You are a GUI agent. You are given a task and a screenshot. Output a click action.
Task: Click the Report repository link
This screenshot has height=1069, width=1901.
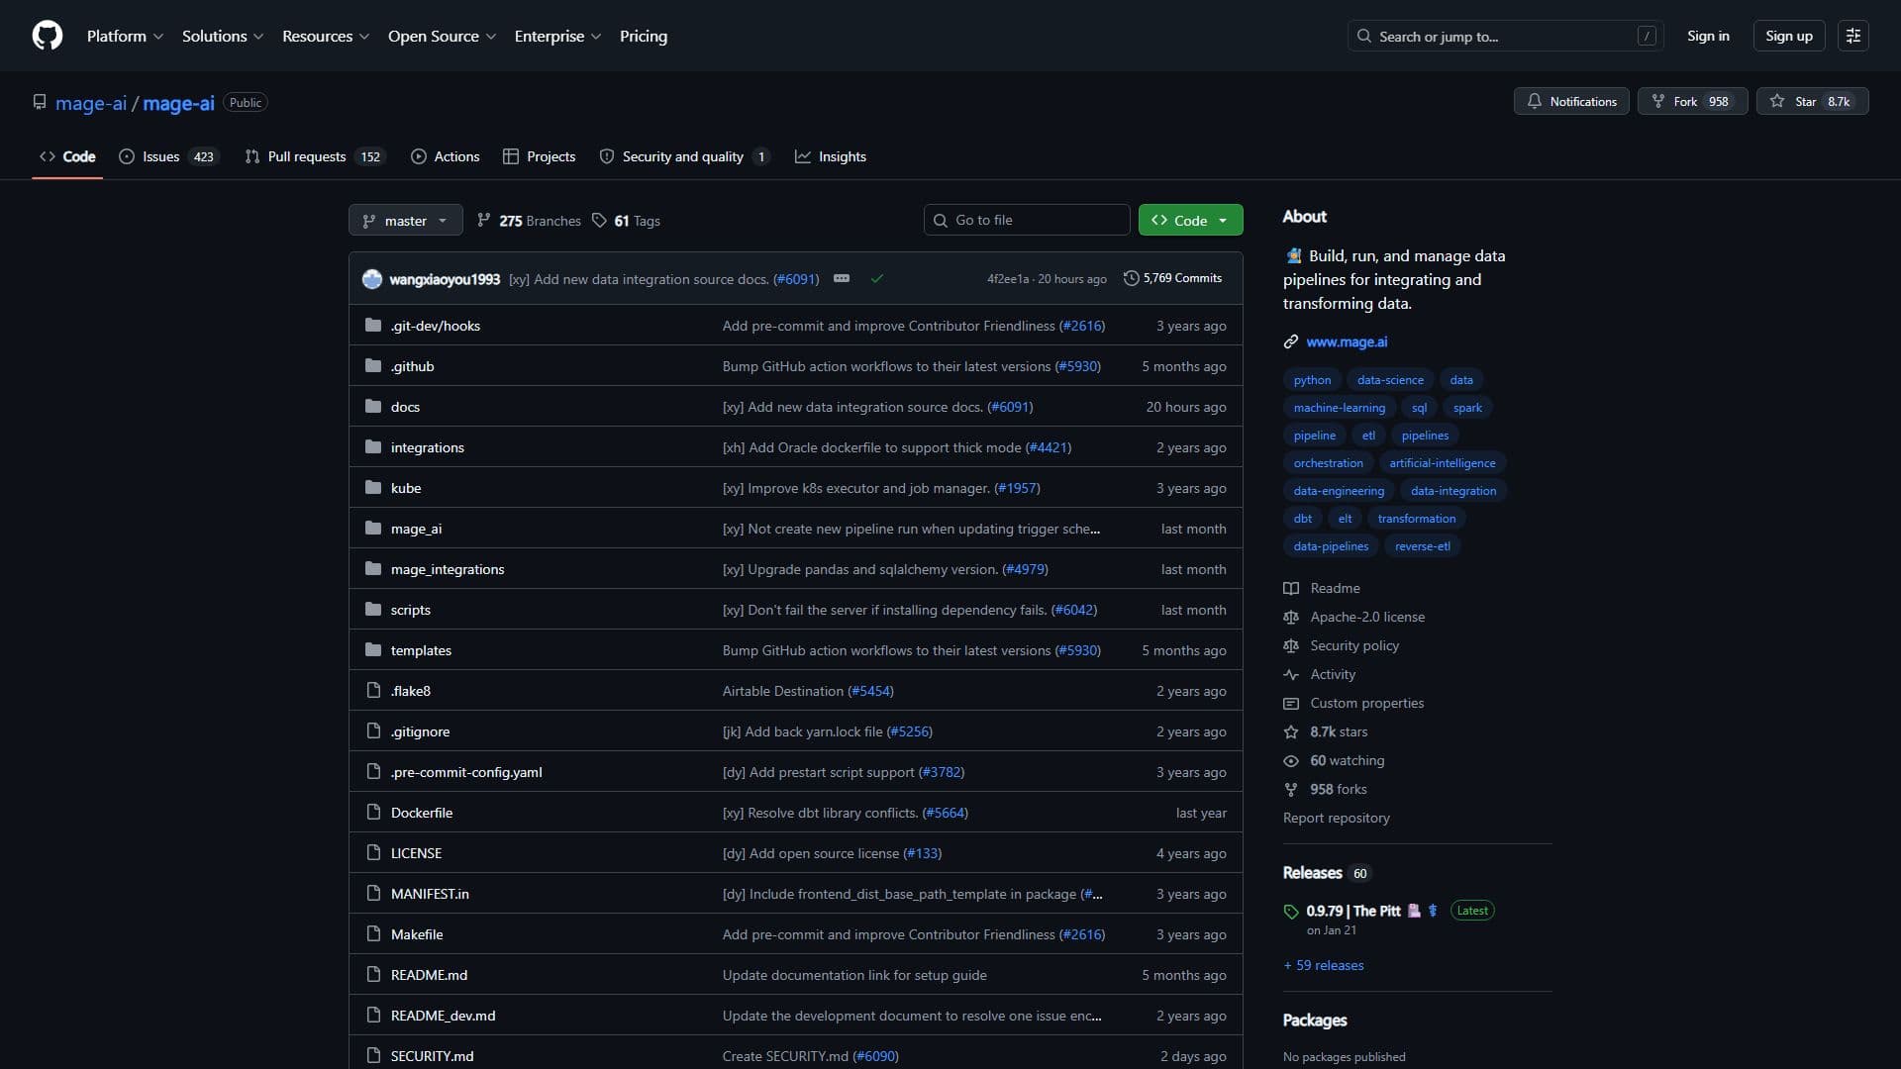(x=1336, y=818)
